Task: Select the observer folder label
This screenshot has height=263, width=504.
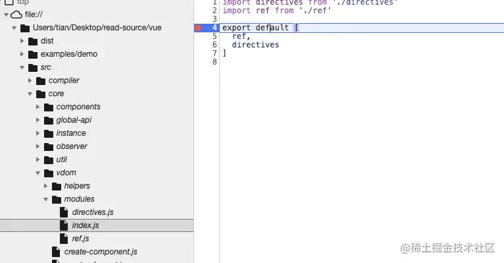Action: [72, 146]
